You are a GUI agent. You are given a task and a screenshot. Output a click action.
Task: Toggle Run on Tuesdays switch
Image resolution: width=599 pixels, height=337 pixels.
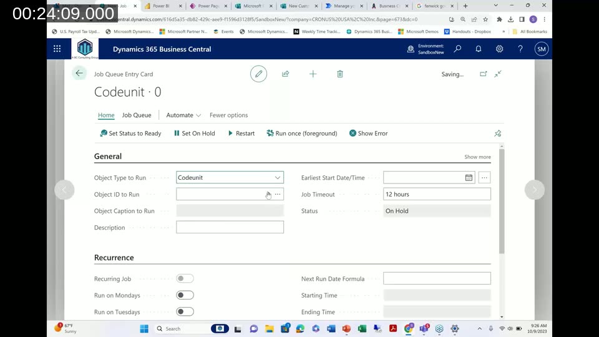[185, 312]
